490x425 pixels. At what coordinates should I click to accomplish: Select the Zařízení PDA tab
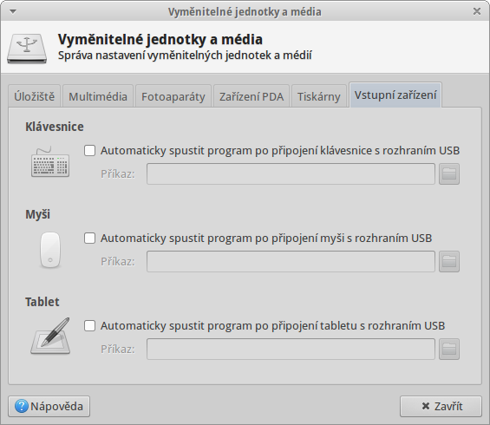click(252, 96)
